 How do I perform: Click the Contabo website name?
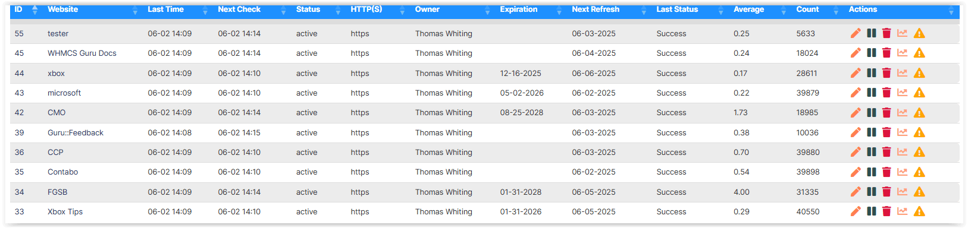(x=62, y=172)
